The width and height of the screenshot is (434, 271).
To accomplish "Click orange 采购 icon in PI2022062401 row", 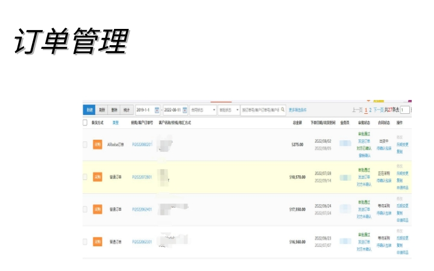I will coord(98,210).
